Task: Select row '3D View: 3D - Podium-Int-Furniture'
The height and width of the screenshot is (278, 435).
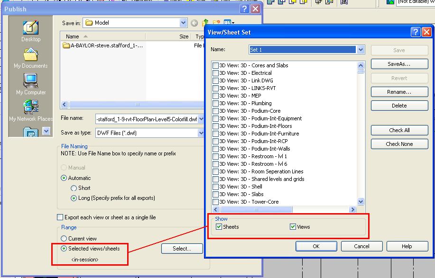Action: 284,134
